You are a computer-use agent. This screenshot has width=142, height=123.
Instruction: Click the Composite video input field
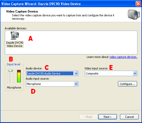click(111, 73)
